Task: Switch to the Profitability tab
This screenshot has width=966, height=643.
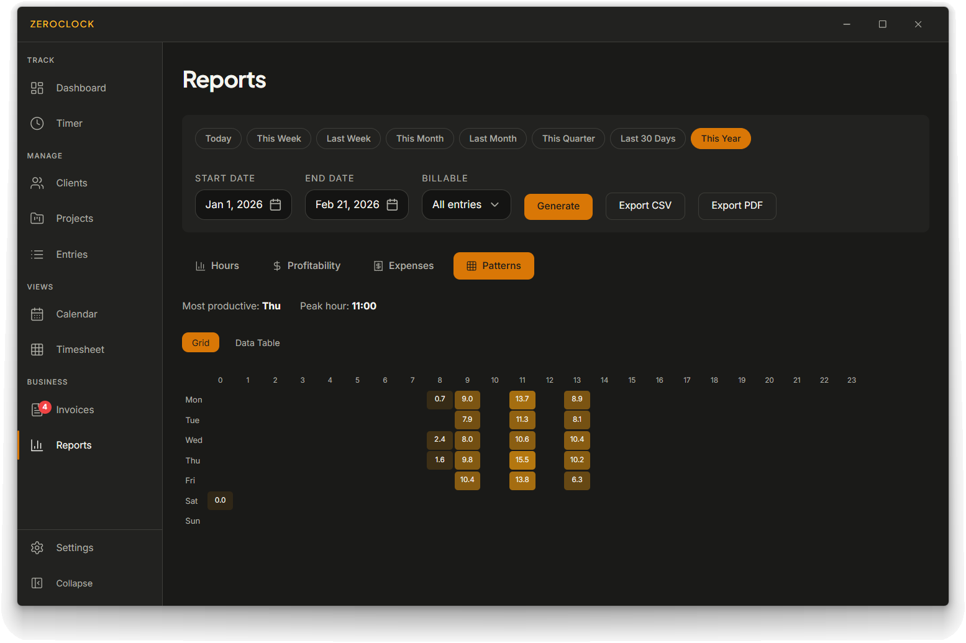Action: pyautogui.click(x=306, y=266)
